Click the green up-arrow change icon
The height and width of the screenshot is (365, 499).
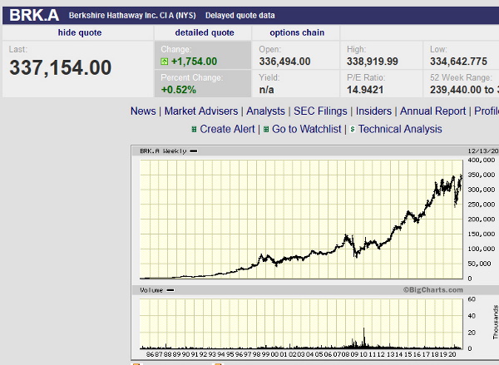pos(164,62)
